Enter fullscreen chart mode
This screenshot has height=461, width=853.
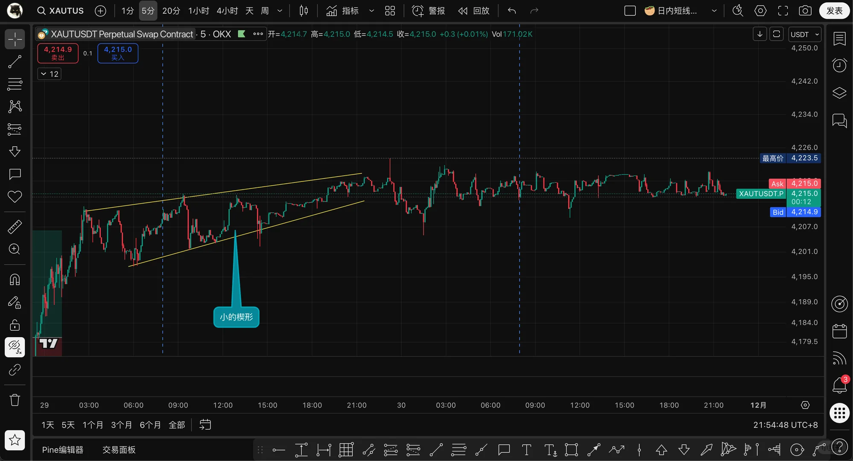(x=783, y=11)
